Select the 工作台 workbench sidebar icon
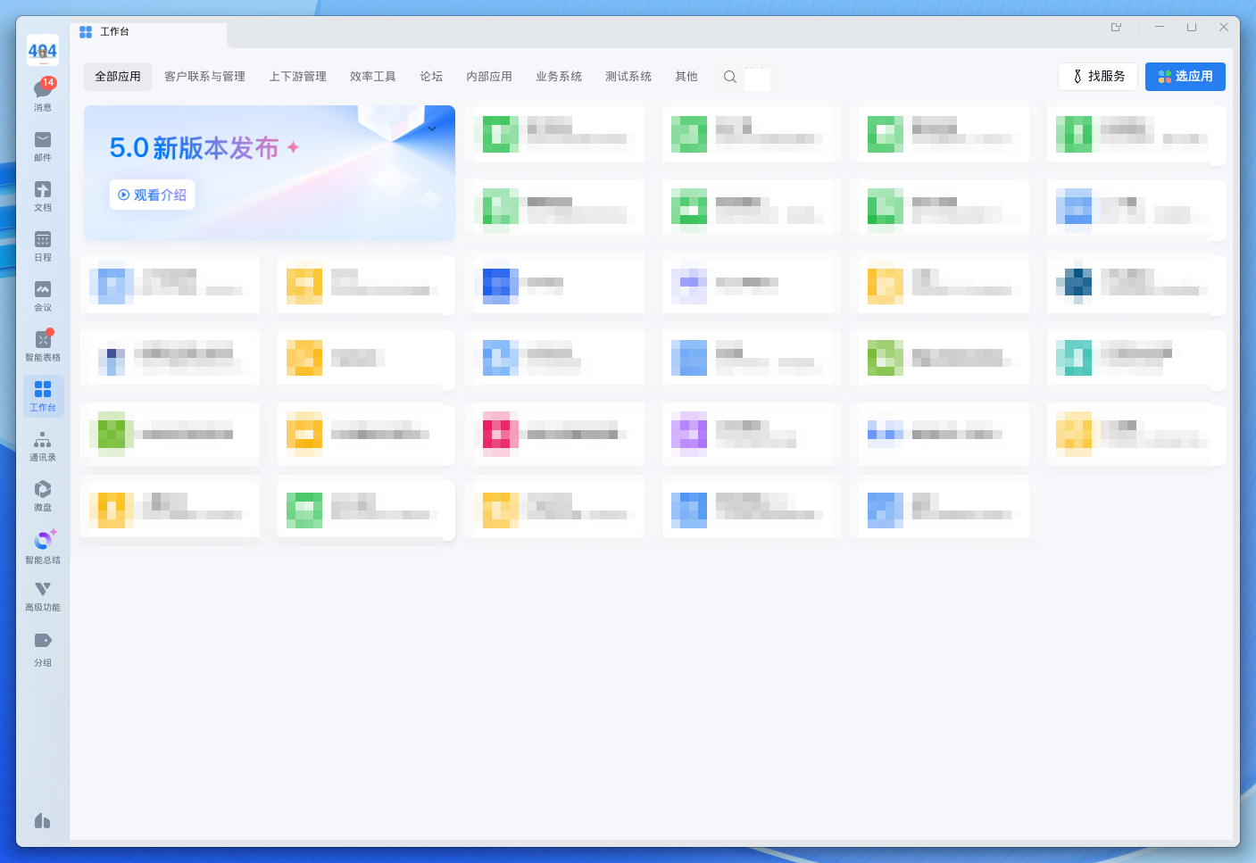The width and height of the screenshot is (1256, 863). coord(43,395)
